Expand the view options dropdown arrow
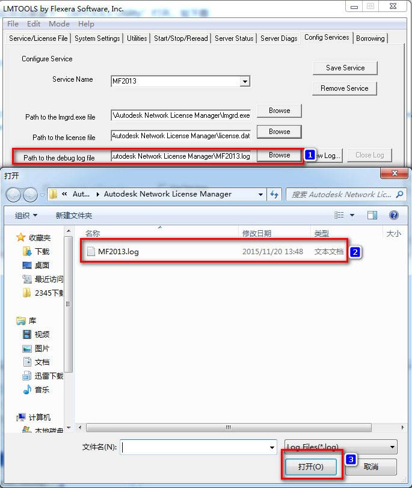The height and width of the screenshot is (488, 412). pos(352,215)
